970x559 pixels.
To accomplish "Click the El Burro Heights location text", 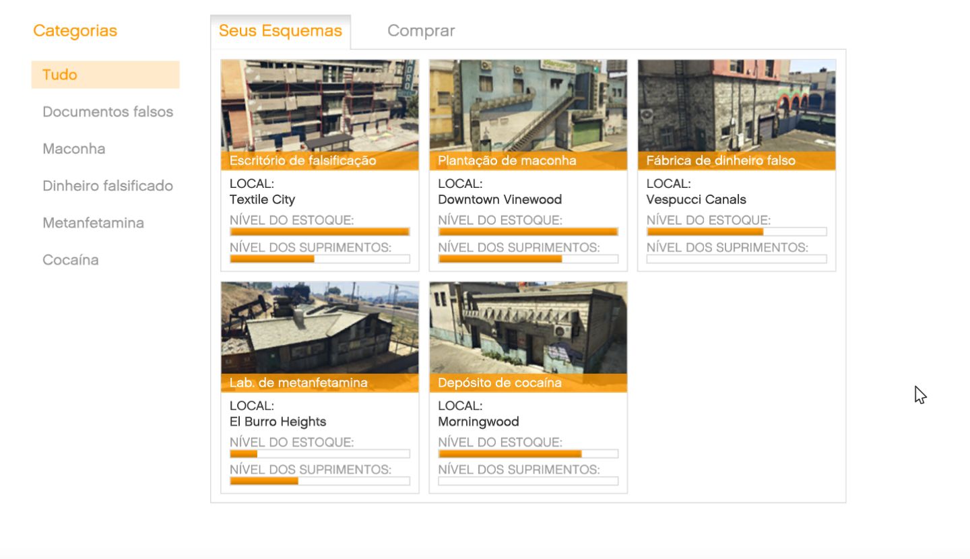I will pos(278,422).
